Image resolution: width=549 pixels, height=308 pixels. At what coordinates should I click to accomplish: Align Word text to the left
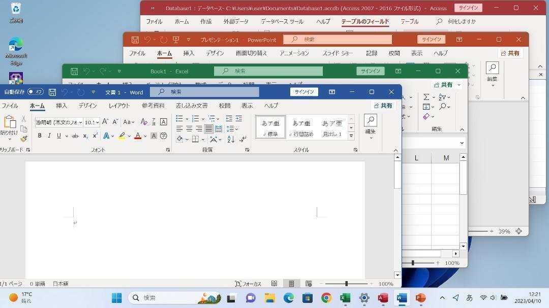[179, 129]
